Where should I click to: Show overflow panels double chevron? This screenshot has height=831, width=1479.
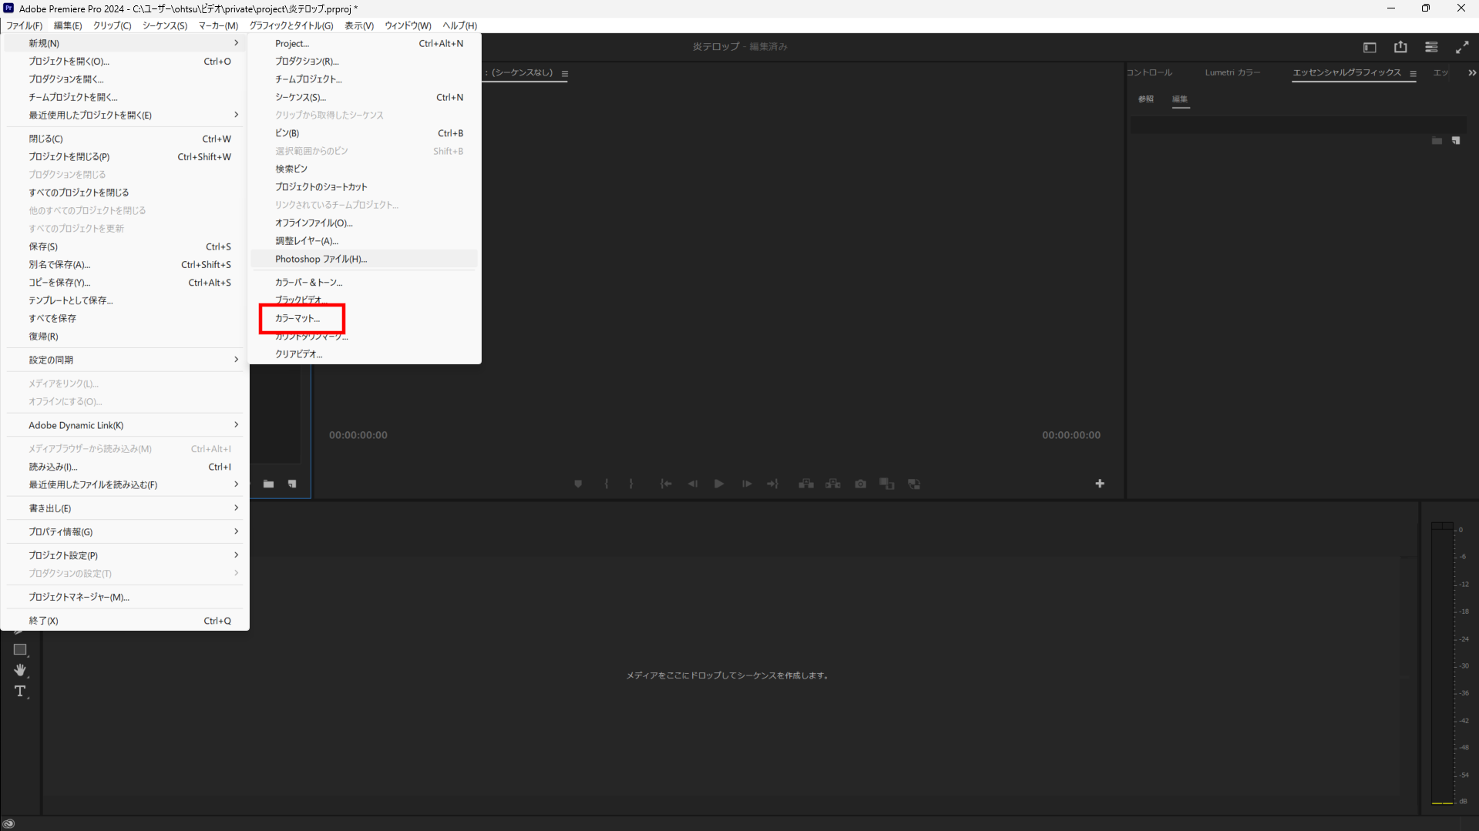tap(1472, 73)
